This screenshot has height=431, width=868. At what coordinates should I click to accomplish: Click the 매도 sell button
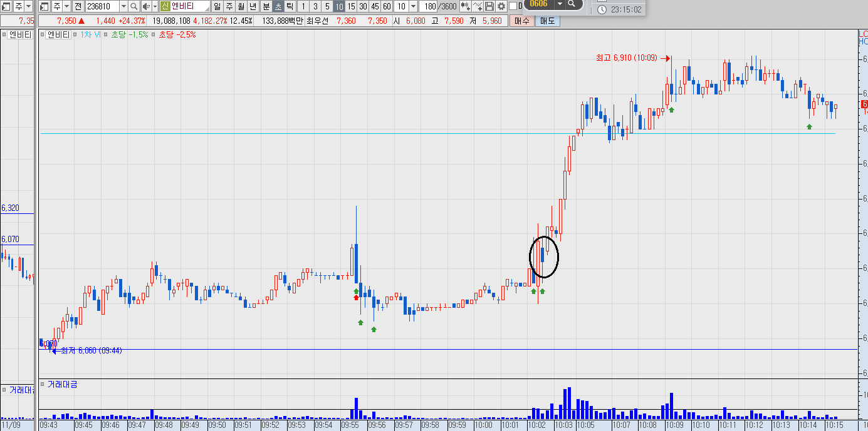tap(547, 21)
